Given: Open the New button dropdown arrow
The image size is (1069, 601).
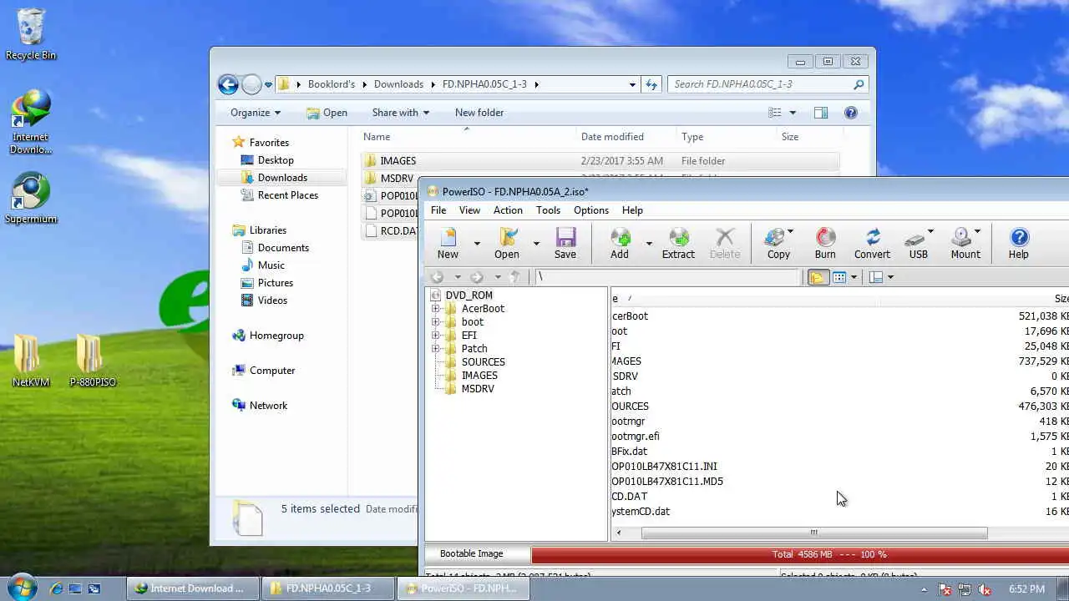Looking at the screenshot, I should (x=477, y=244).
